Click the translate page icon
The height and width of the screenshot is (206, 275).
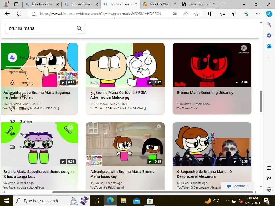click(175, 14)
